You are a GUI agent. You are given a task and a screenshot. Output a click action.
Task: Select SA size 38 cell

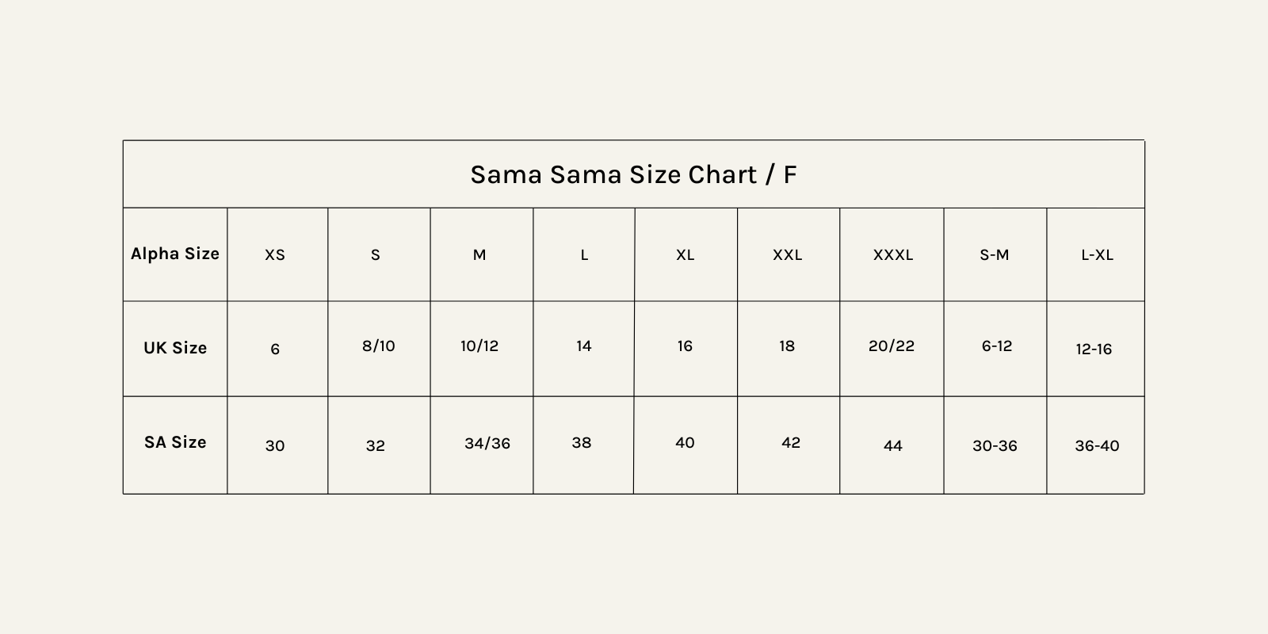coord(582,443)
